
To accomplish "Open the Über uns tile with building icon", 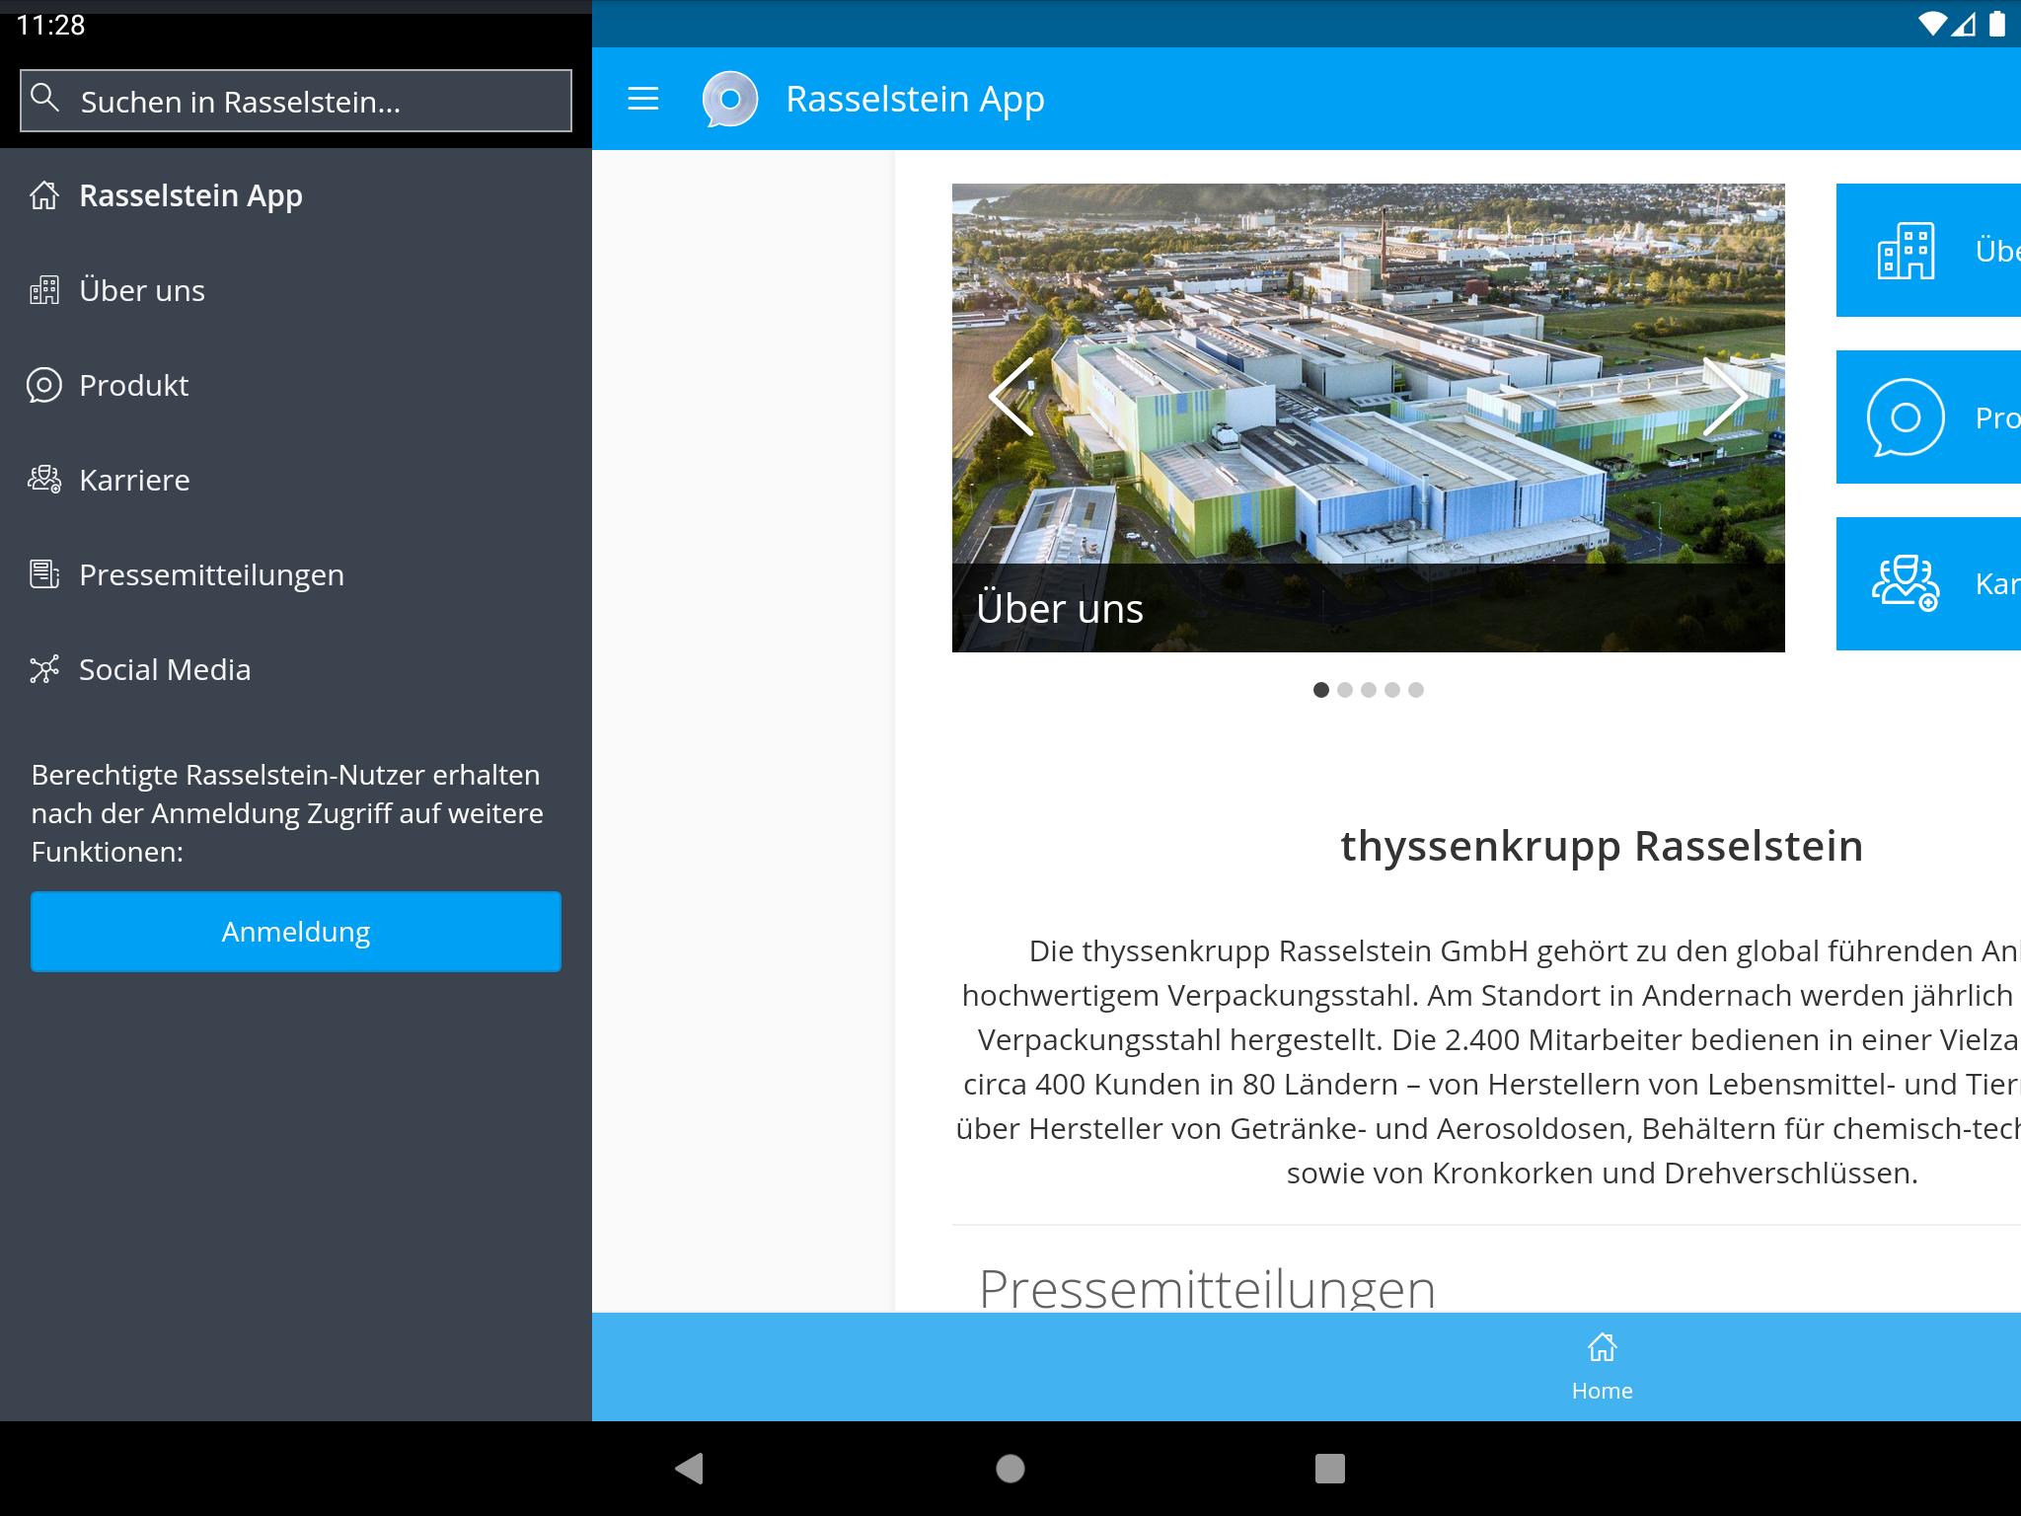I will point(1928,251).
